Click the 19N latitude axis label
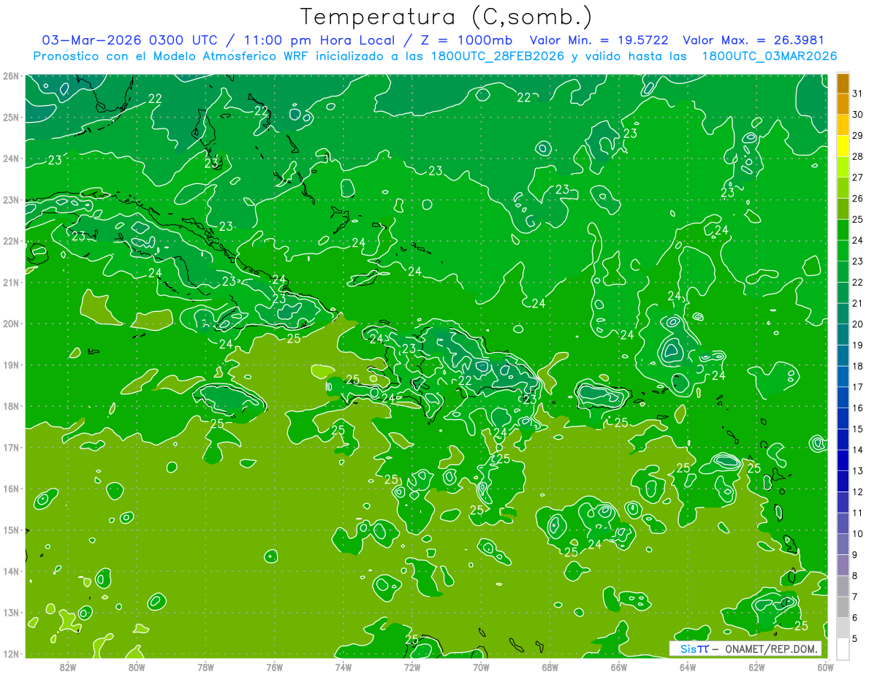This screenshot has height=677, width=877. click(10, 365)
